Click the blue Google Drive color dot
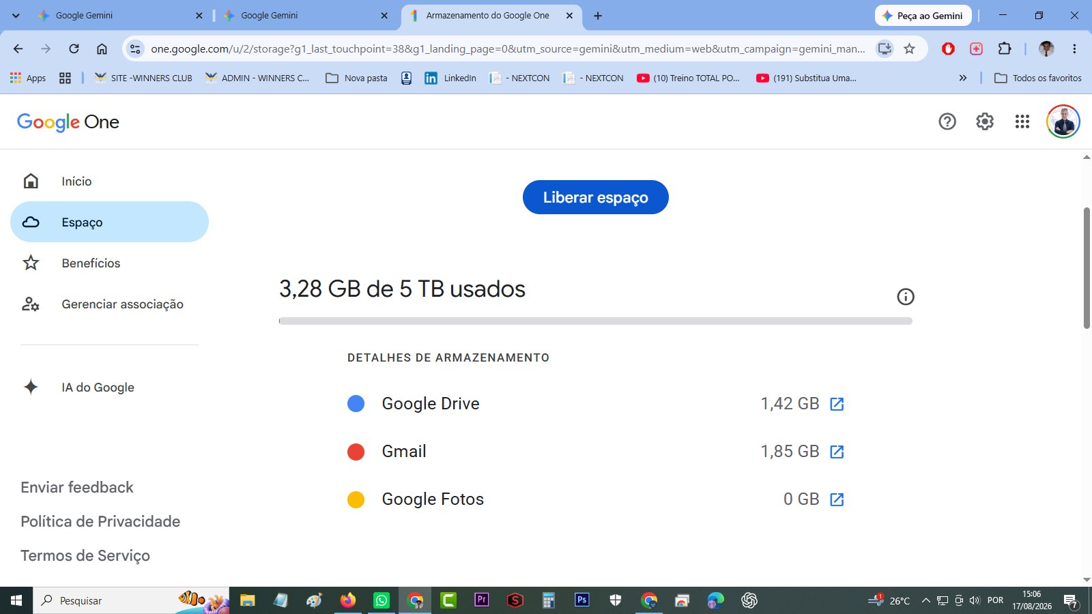The image size is (1092, 614). coord(356,404)
